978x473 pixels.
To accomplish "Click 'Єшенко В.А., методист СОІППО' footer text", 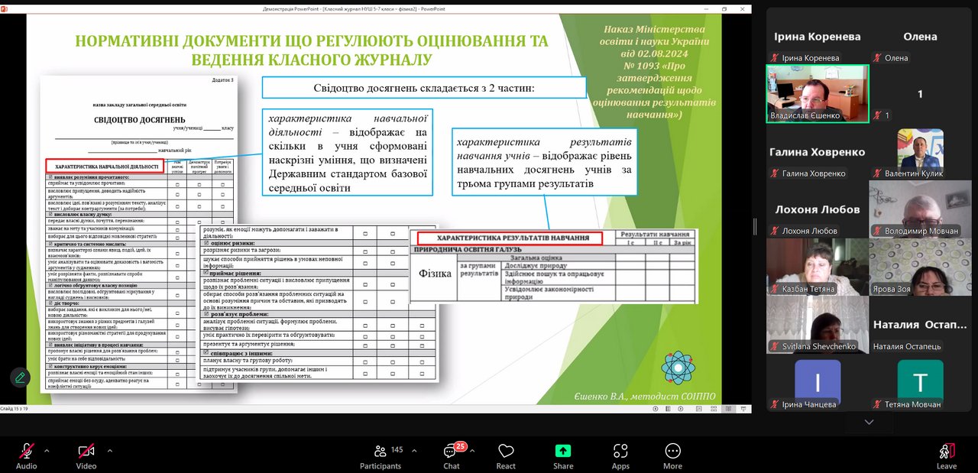I will click(644, 397).
